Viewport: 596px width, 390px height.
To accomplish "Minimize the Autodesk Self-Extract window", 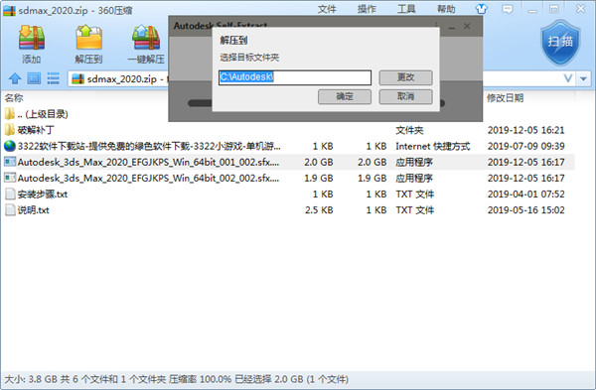I will [452, 27].
